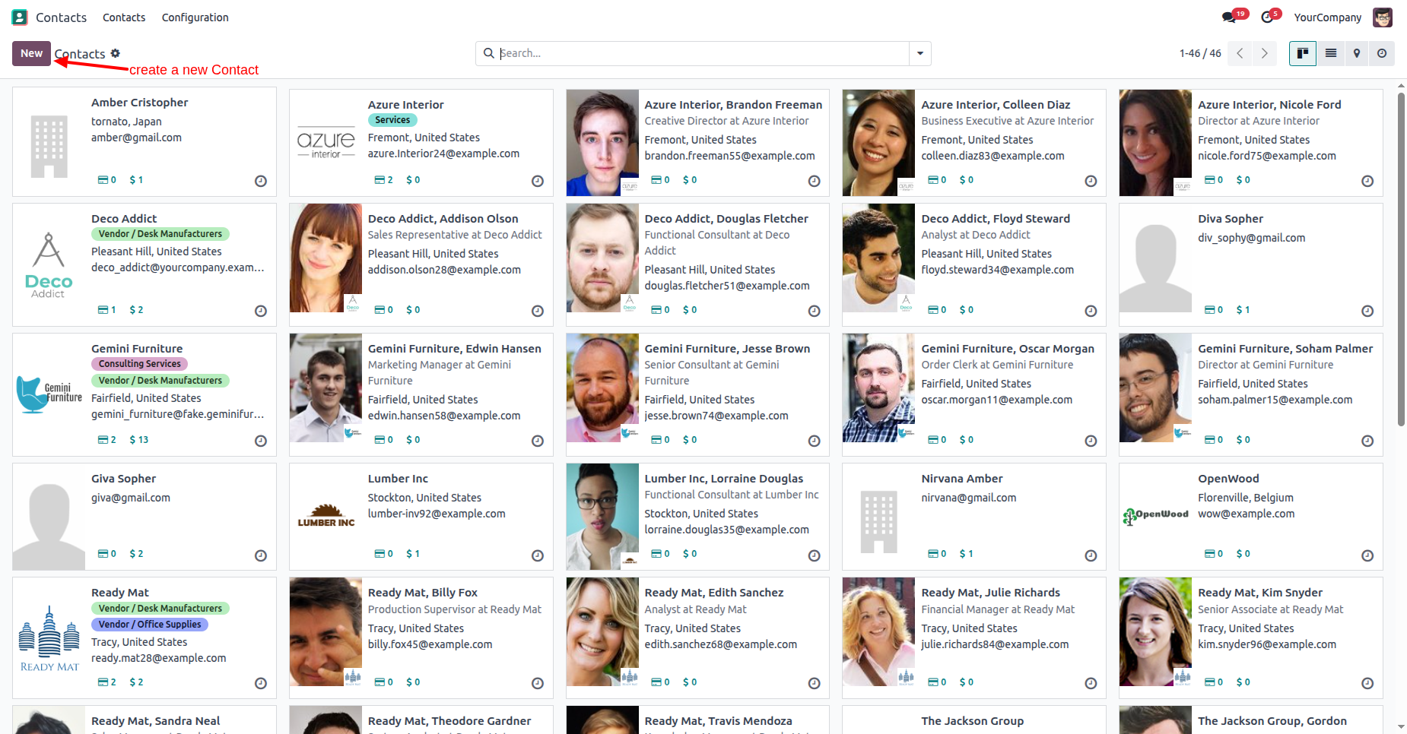Screen dimensions: 1407x734
Task: Open Ready Mat, Julie Richards contact name
Action: (990, 593)
